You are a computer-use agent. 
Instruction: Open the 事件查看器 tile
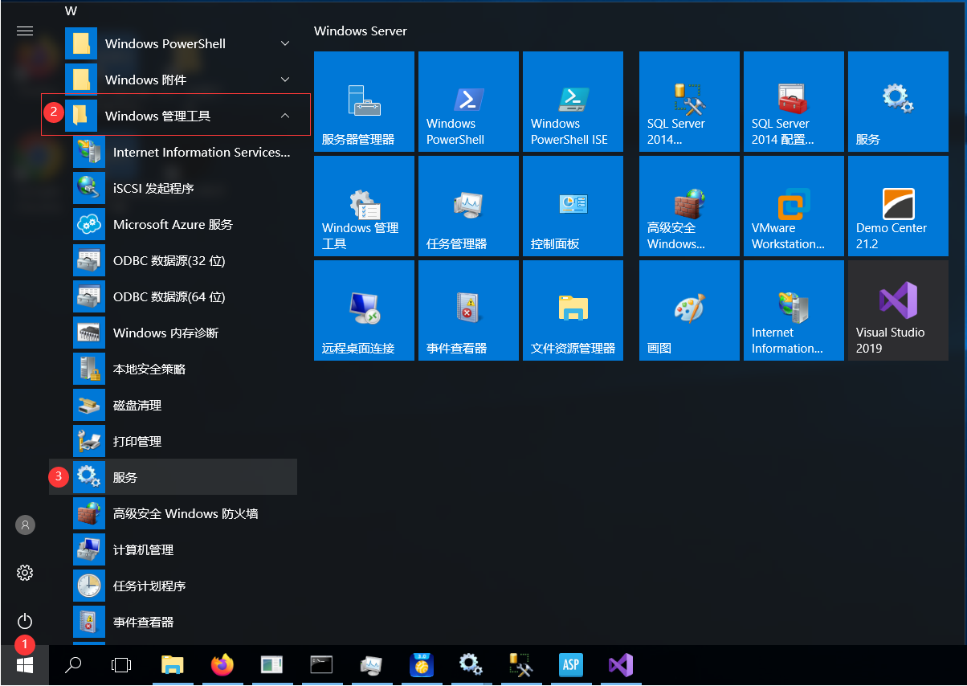[x=468, y=310]
